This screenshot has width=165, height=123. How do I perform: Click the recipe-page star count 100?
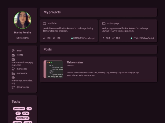point(108,38)
